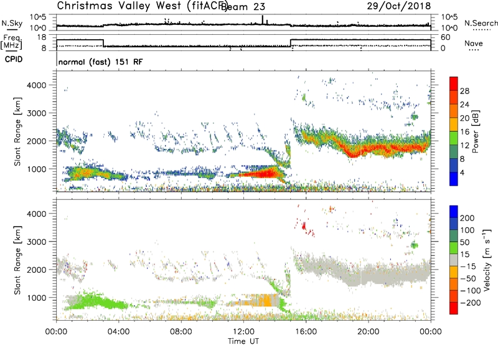The image size is (498, 345).
Task: Click the 'Velocity [m s-1]' colorbar label
Action: coord(487,260)
